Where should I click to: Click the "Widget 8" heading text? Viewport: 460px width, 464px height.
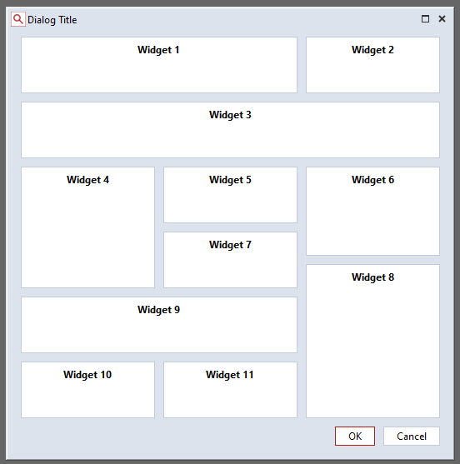(x=372, y=277)
